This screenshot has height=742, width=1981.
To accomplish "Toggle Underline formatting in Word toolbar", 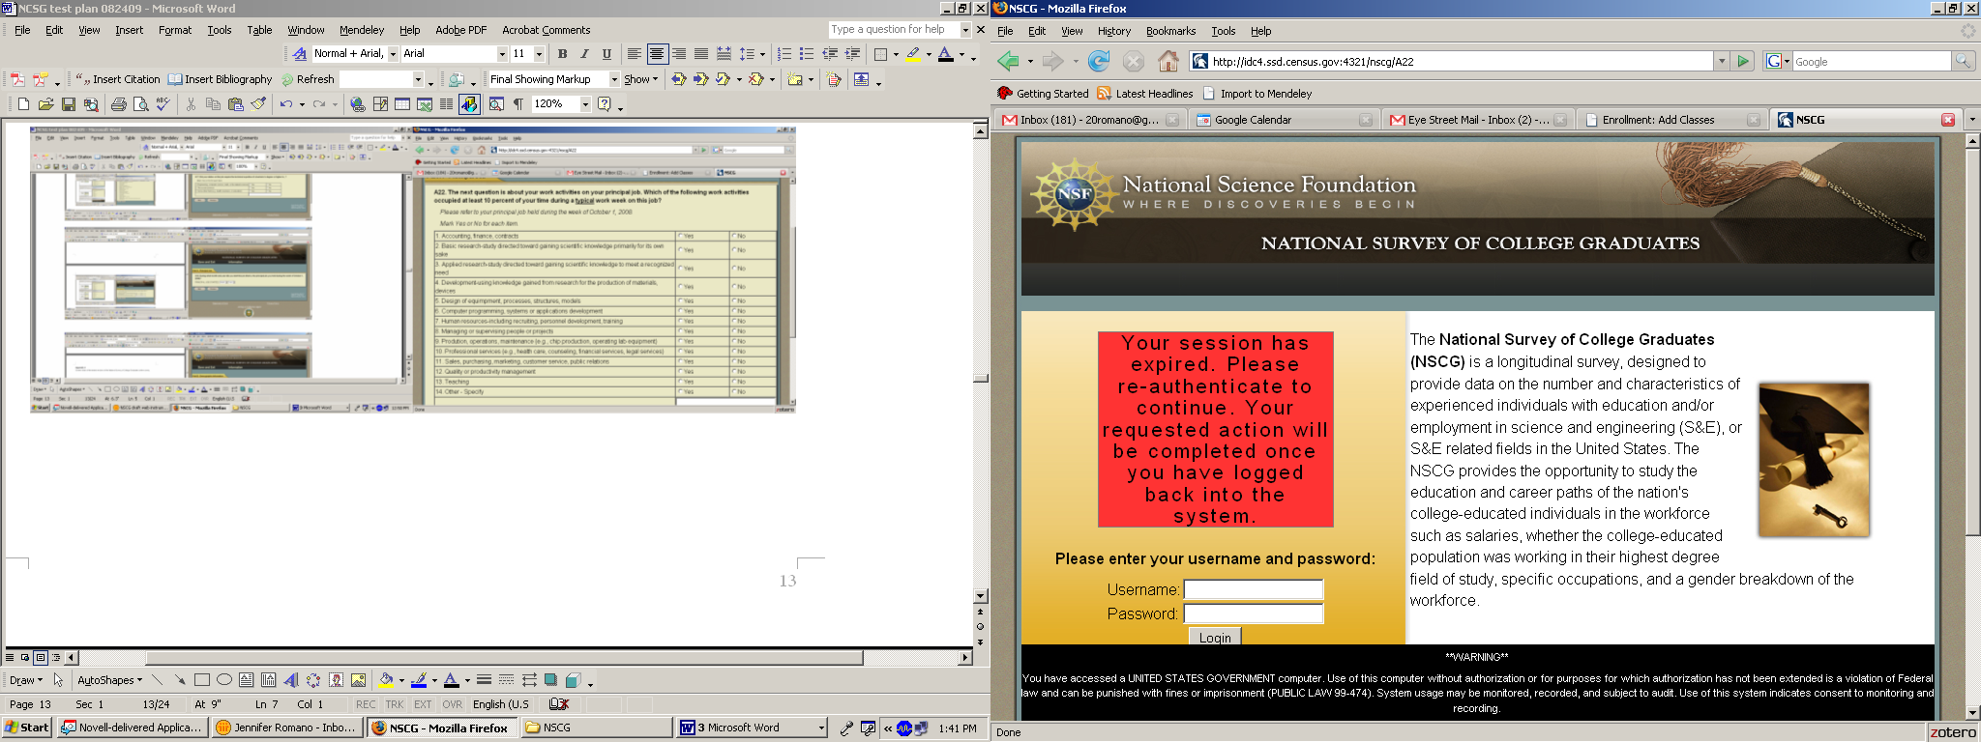I will coord(606,54).
